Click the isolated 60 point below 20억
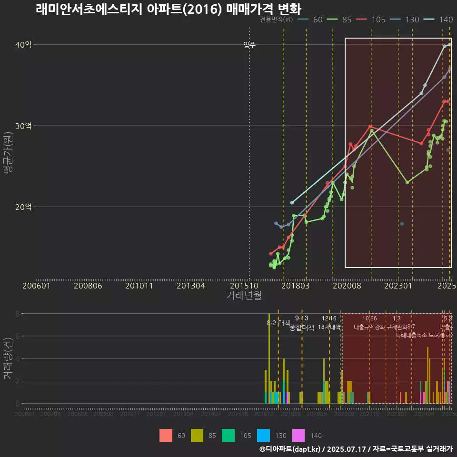The height and width of the screenshot is (457, 457). (x=402, y=224)
